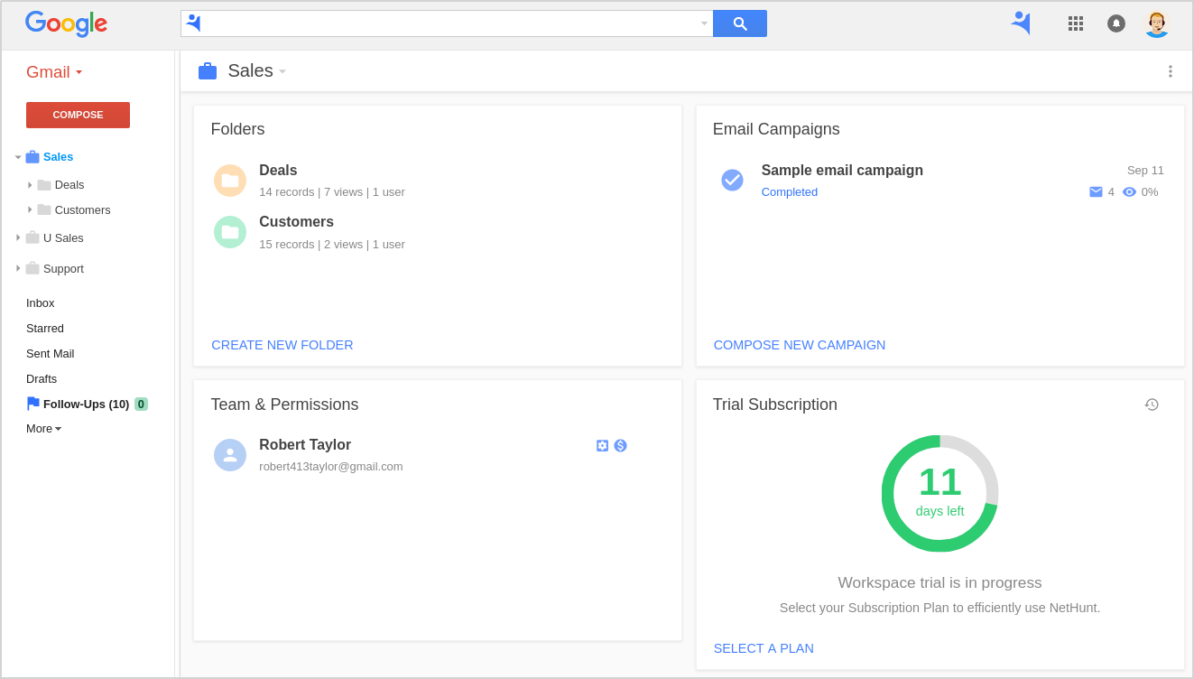Open the three-dot workspace options menu

coord(1170,71)
